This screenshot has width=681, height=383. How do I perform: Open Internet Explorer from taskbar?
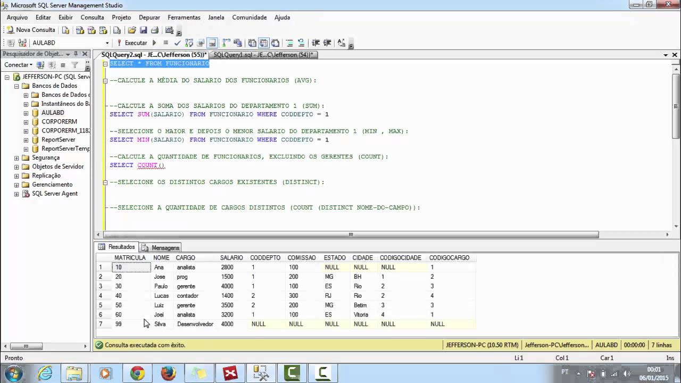[45, 373]
